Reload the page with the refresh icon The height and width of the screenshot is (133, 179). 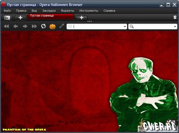click(x=43, y=26)
